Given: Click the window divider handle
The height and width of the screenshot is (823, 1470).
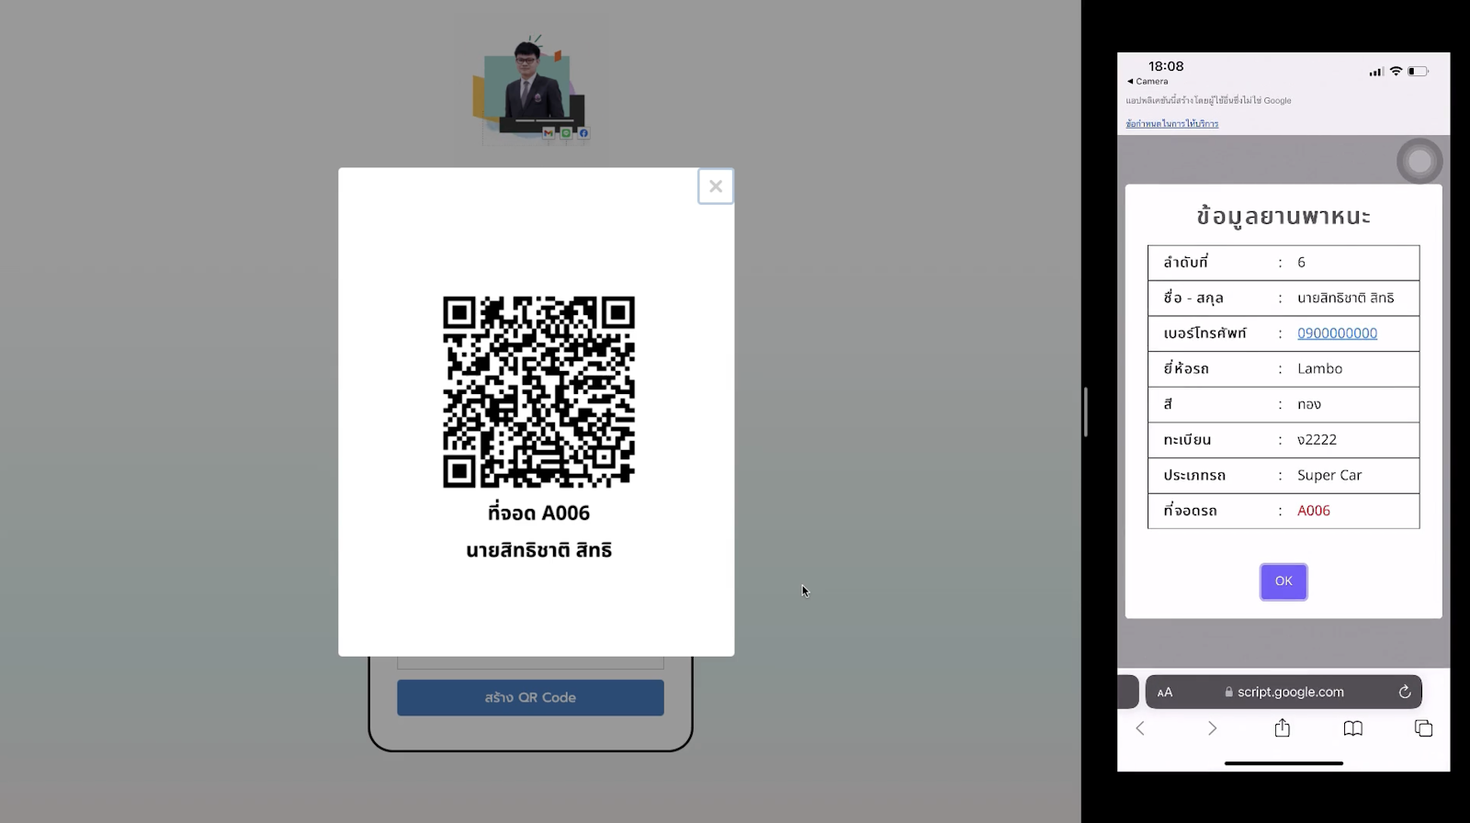Looking at the screenshot, I should coord(1085,411).
